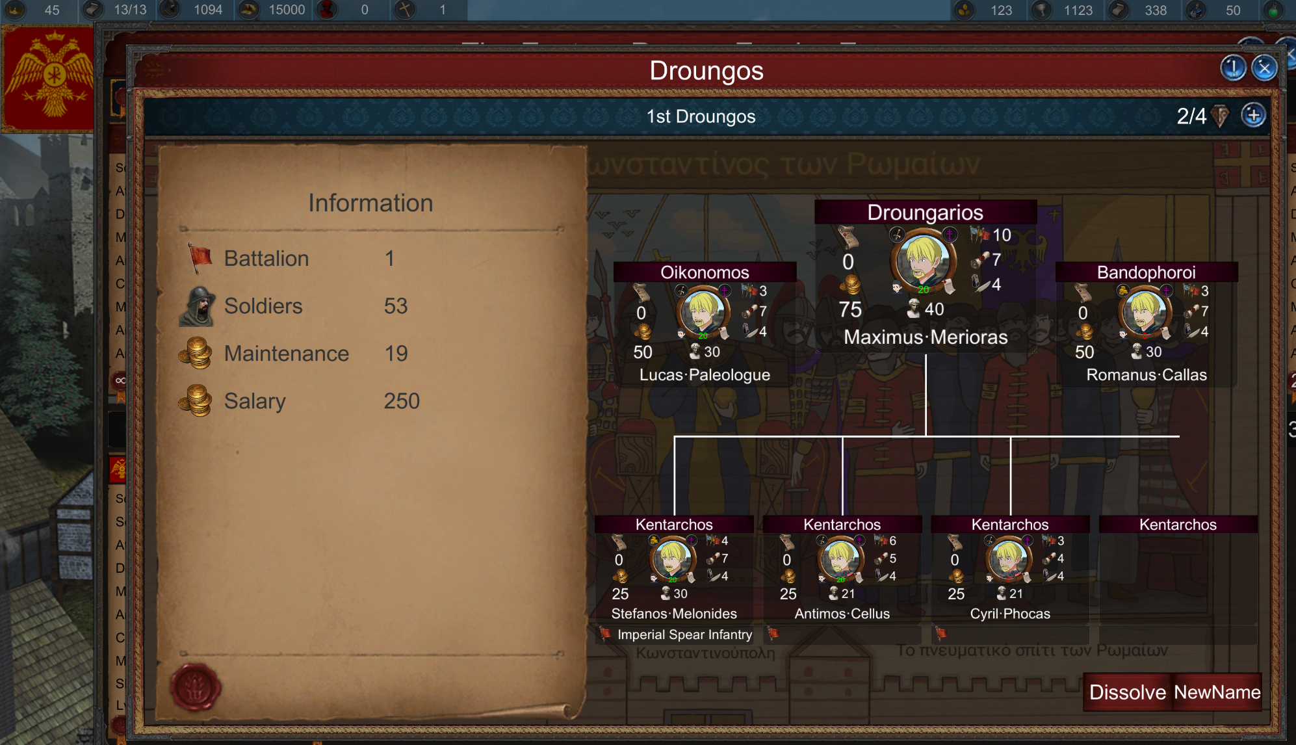Select Cyril Phocas Kentarchos portrait
This screenshot has height=745, width=1296.
pyautogui.click(x=1009, y=558)
